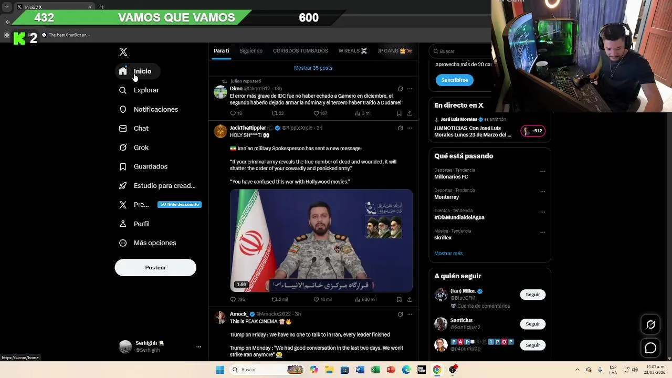672x378 pixels.
Task: Bookmark the Dkno post
Action: [399, 113]
